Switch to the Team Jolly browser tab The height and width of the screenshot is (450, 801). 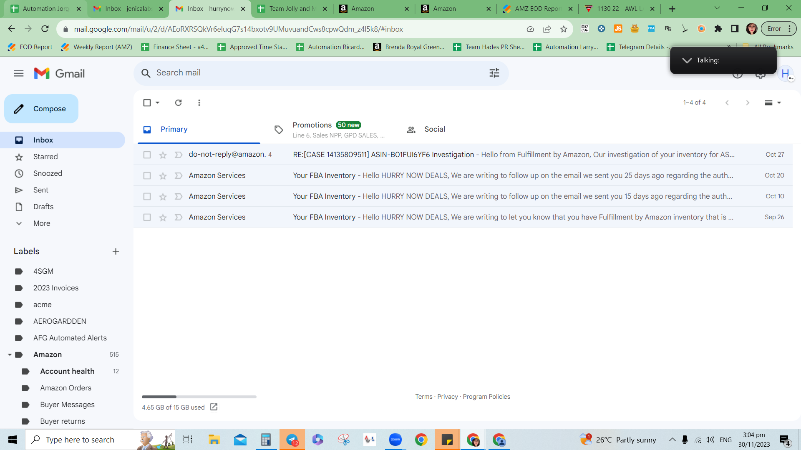292,9
